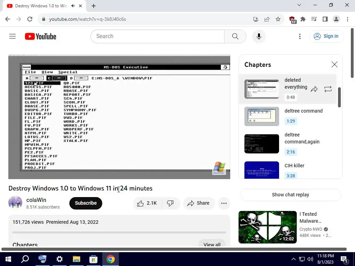The height and width of the screenshot is (266, 355).
Task: Install app icon in address bar
Action: pyautogui.click(x=256, y=19)
